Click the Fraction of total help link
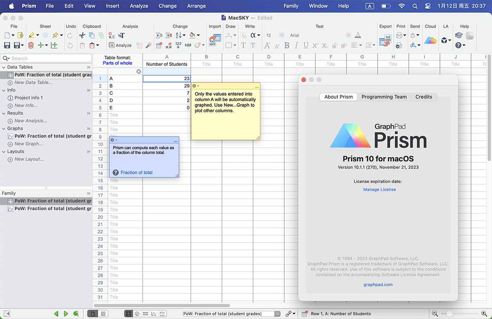The width and height of the screenshot is (492, 319). [x=137, y=173]
